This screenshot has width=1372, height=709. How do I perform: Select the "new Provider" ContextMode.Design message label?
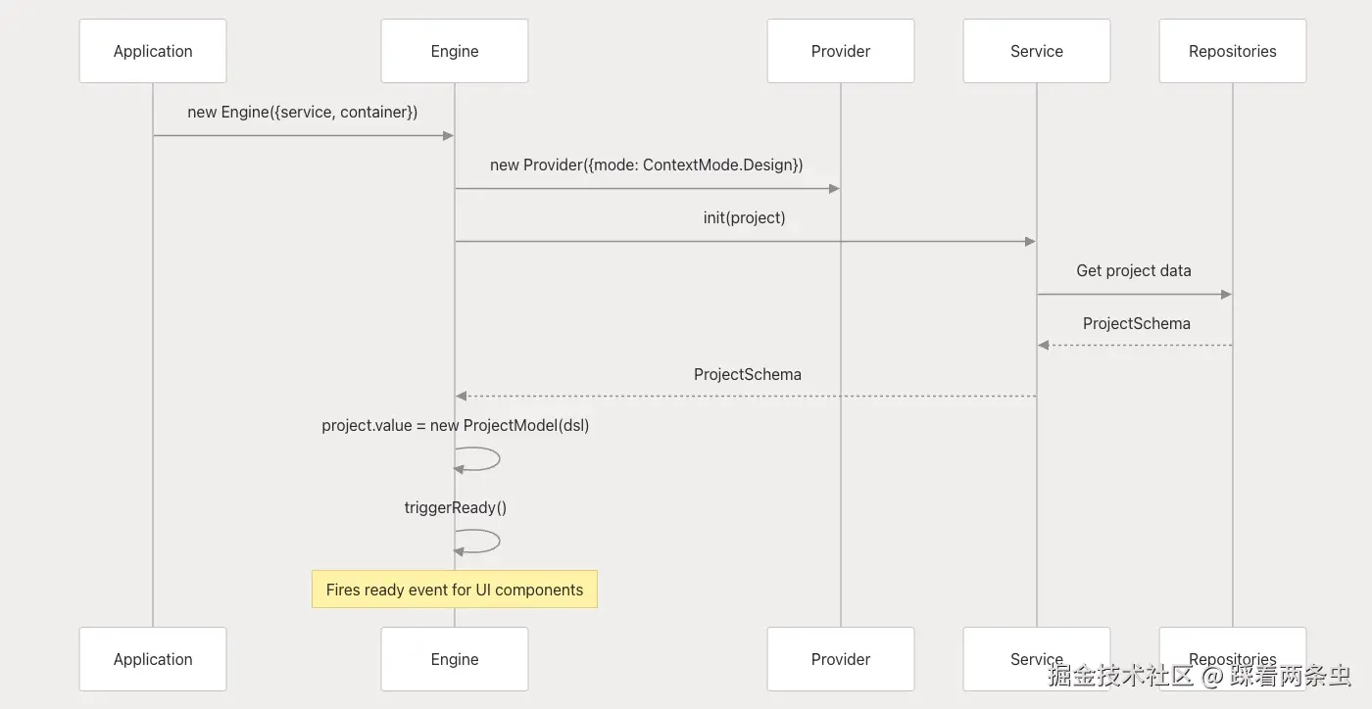click(x=647, y=165)
